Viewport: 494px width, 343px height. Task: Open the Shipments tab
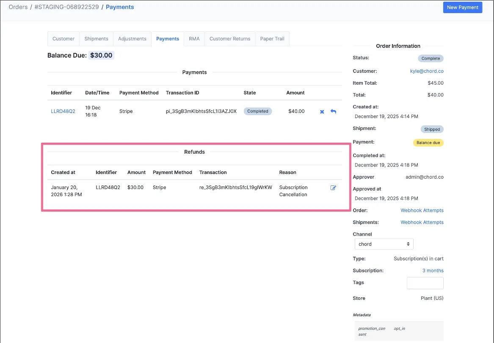(x=96, y=39)
